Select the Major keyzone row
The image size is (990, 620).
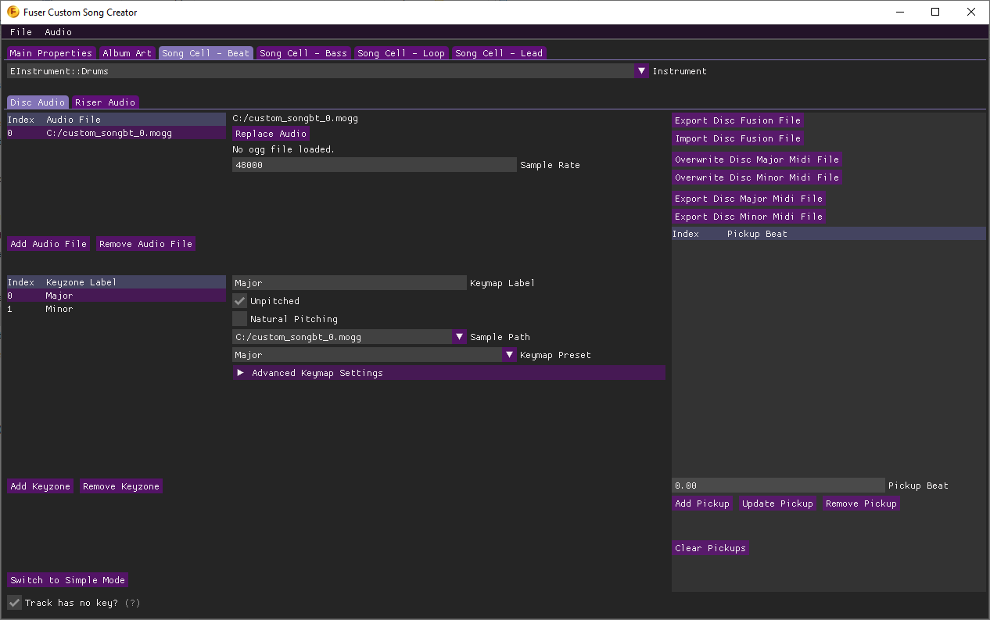click(117, 296)
